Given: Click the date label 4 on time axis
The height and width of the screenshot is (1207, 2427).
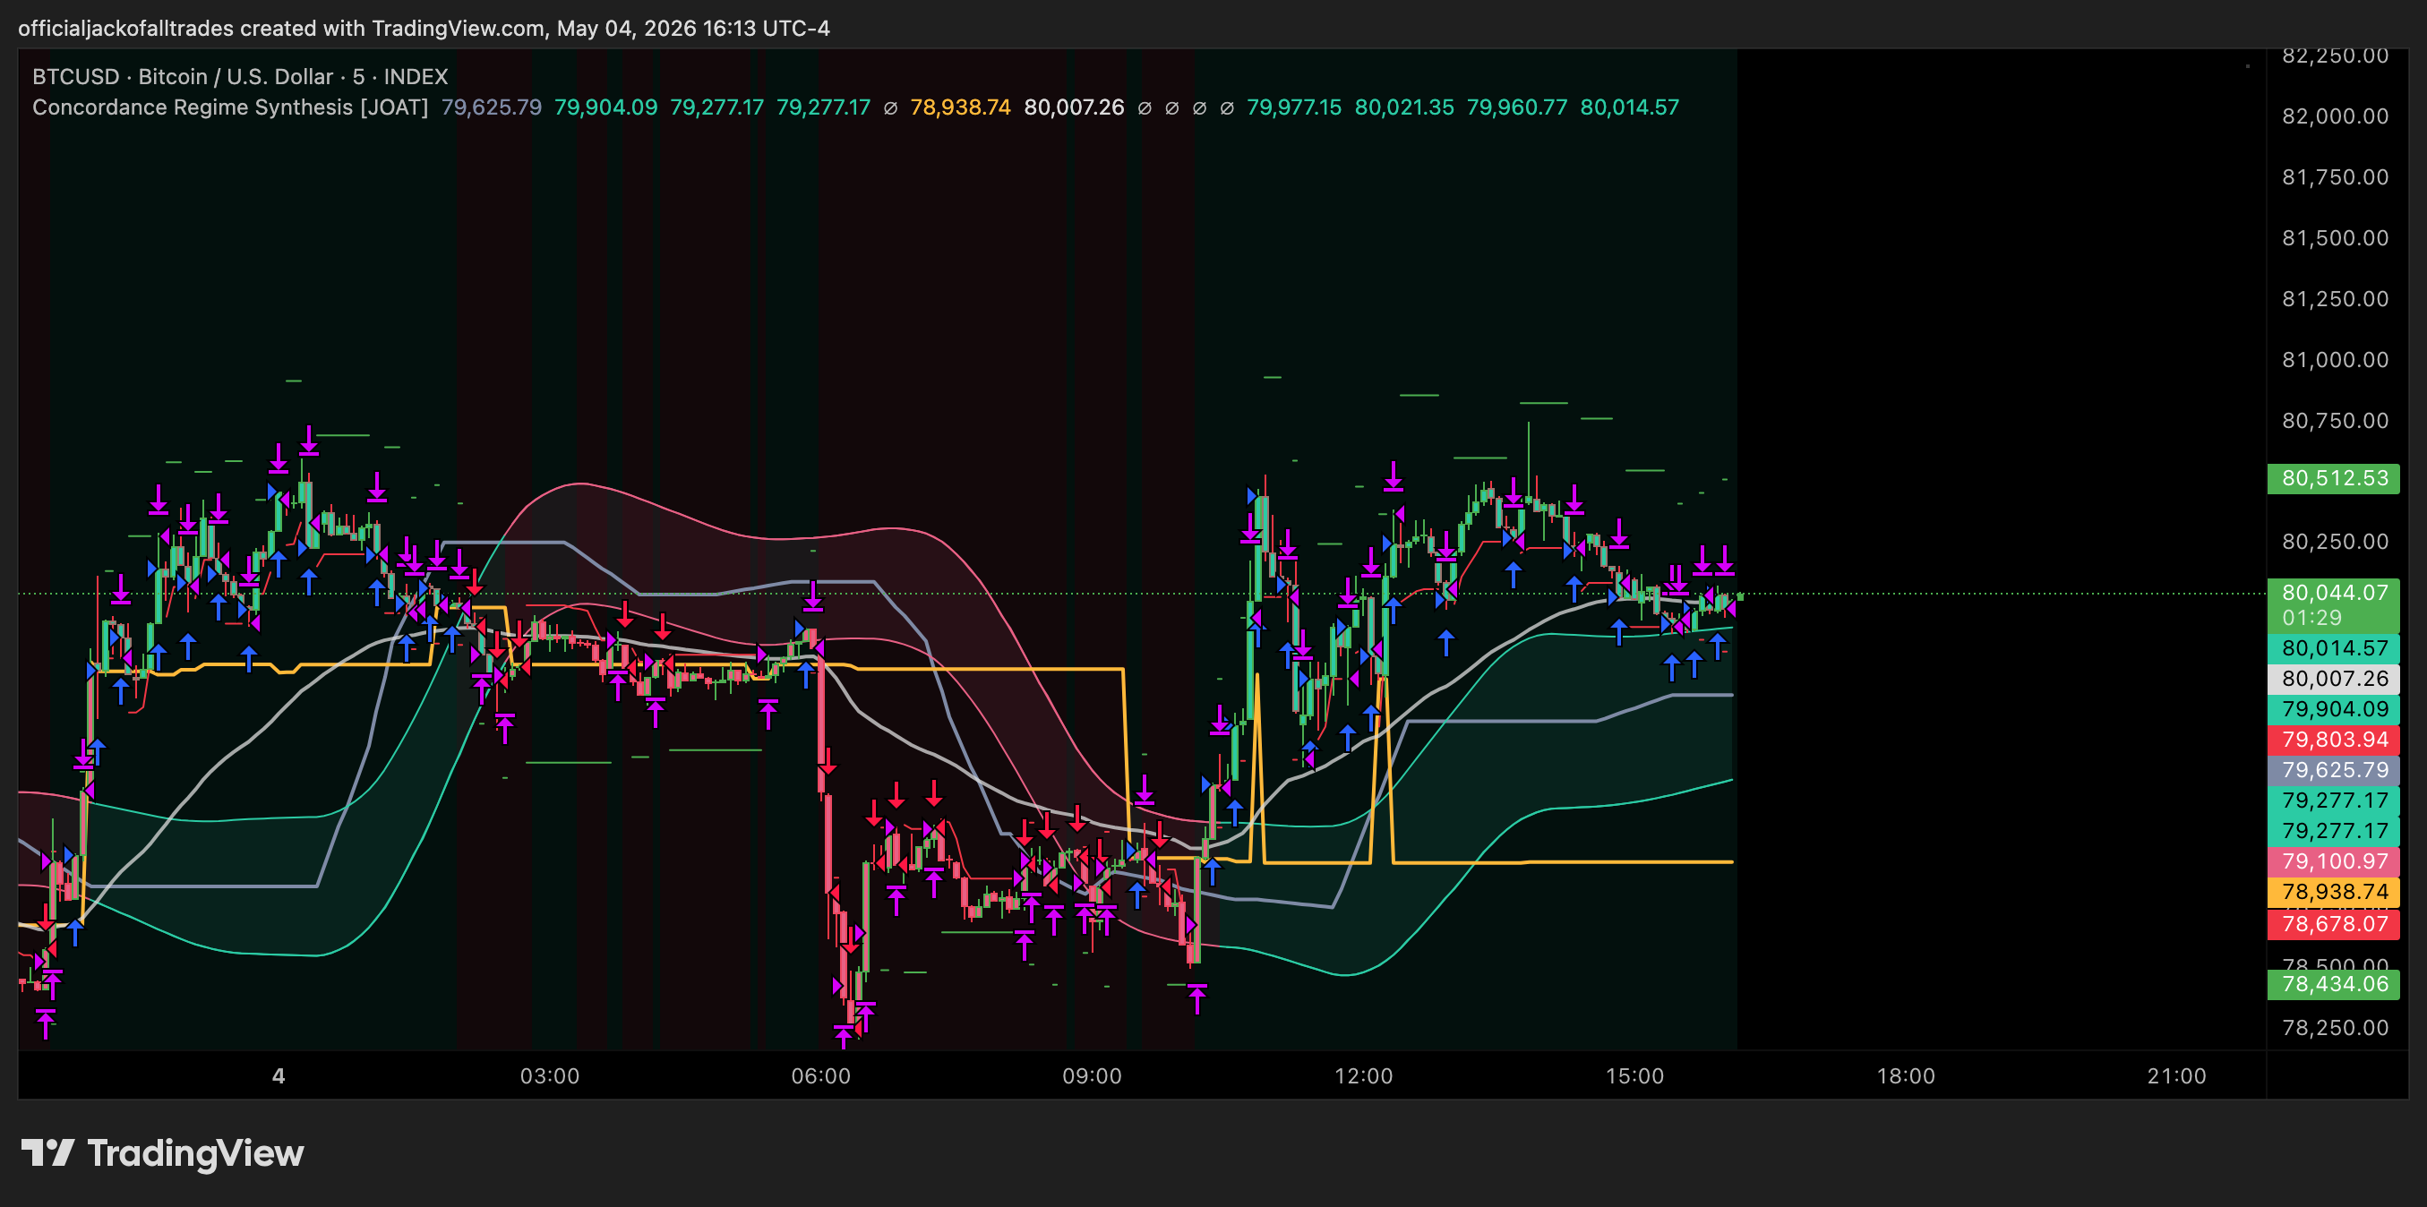Looking at the screenshot, I should pos(278,1076).
